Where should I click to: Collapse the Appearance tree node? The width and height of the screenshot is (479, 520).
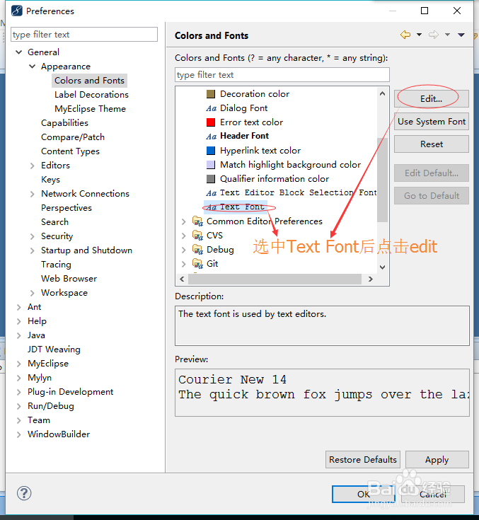[x=32, y=67]
